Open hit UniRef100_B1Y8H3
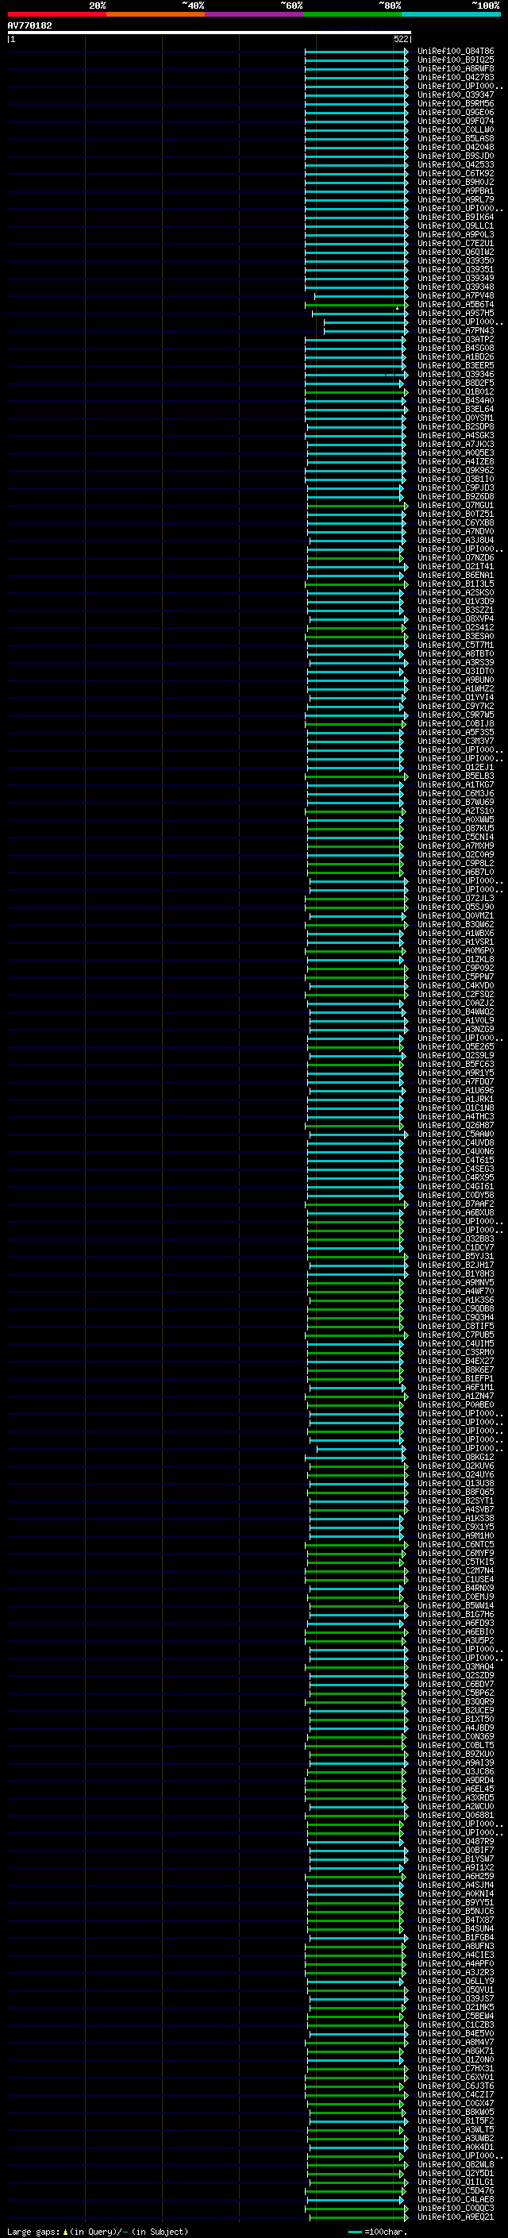 (x=456, y=1273)
